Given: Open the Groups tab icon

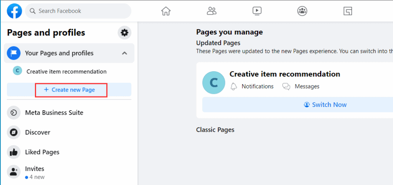Looking at the screenshot, I should pos(302,11).
